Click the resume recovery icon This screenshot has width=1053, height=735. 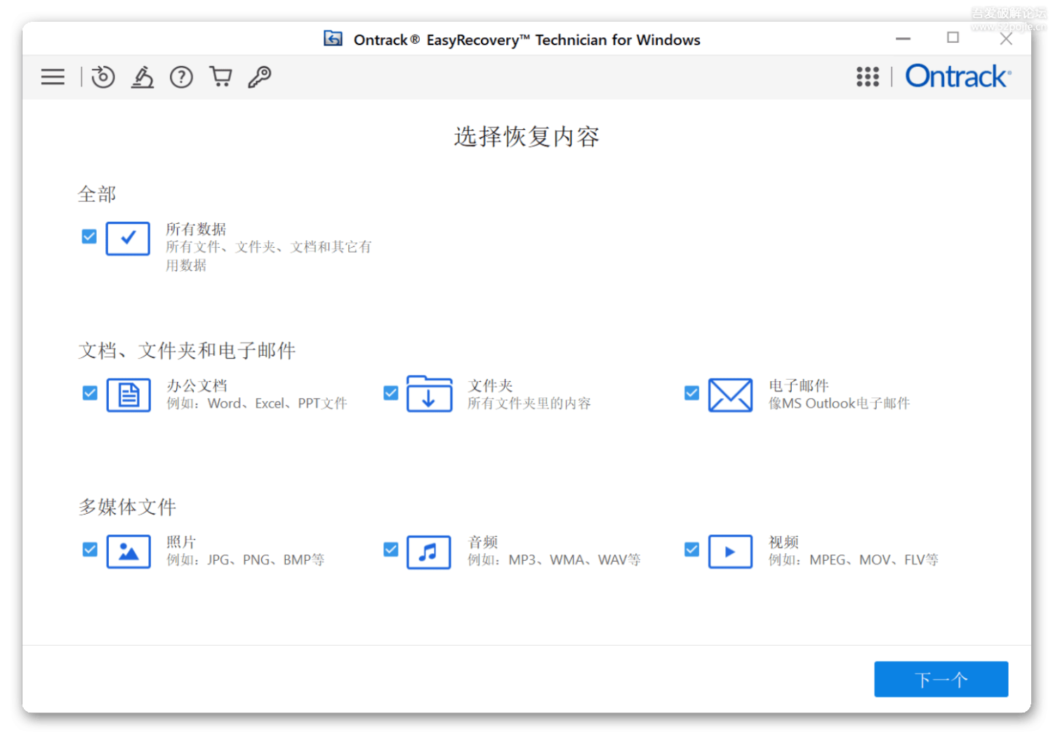pyautogui.click(x=103, y=77)
